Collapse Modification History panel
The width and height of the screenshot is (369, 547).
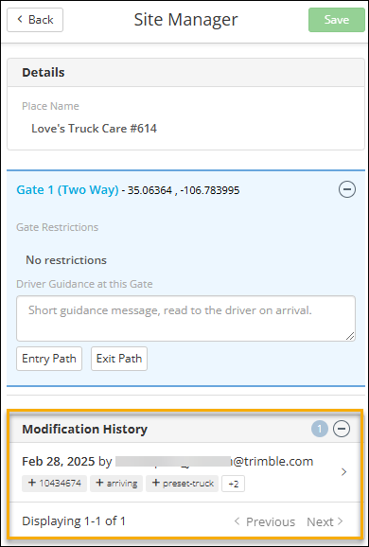pyautogui.click(x=342, y=429)
